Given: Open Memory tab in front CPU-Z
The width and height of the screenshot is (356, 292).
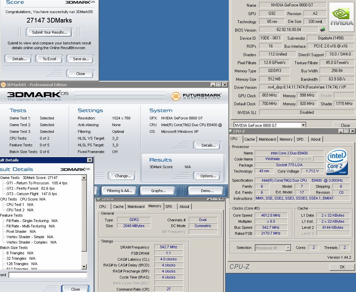Looking at the screenshot, I should coord(286,139).
